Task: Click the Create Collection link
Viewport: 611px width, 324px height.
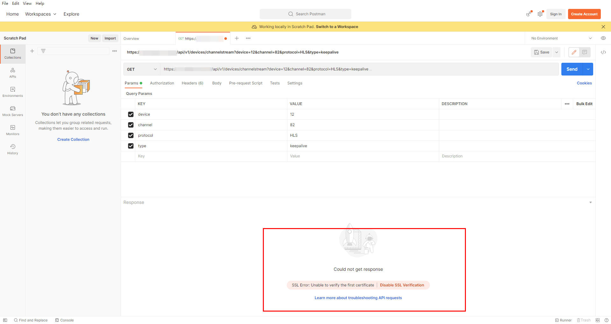Action: pyautogui.click(x=73, y=140)
